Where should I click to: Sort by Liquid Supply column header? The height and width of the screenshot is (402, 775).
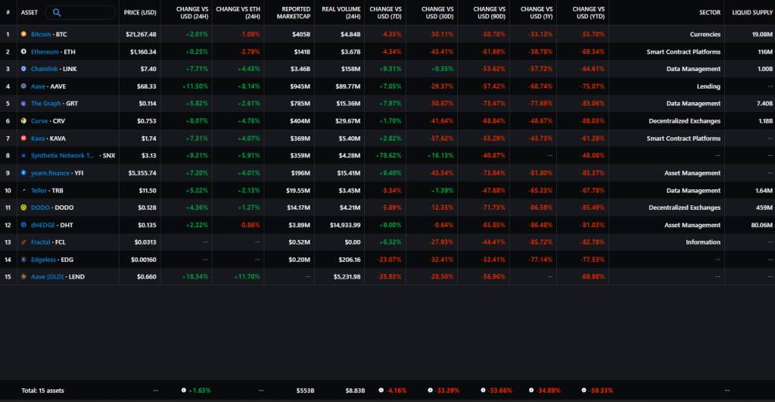(752, 12)
